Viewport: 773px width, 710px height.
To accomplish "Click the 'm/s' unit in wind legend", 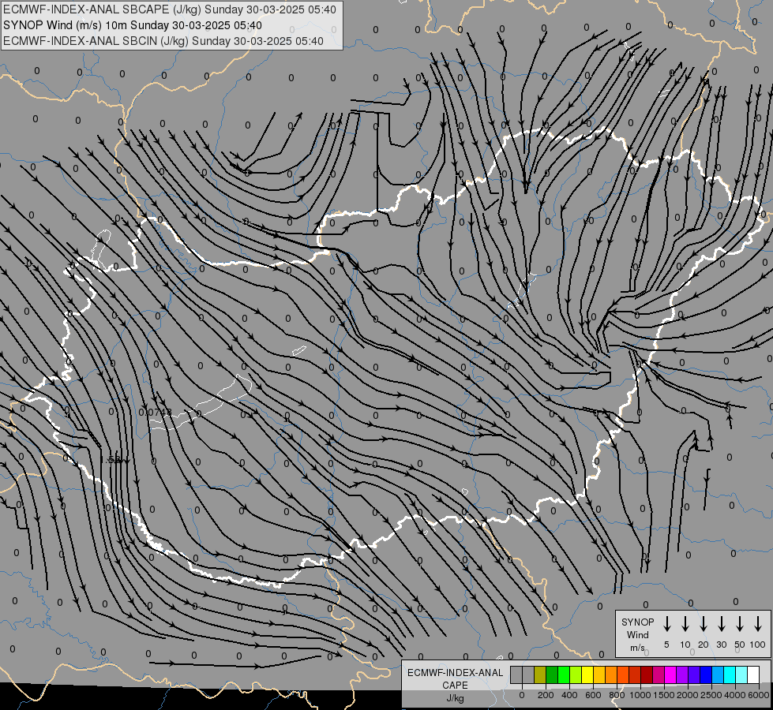I will (637, 648).
